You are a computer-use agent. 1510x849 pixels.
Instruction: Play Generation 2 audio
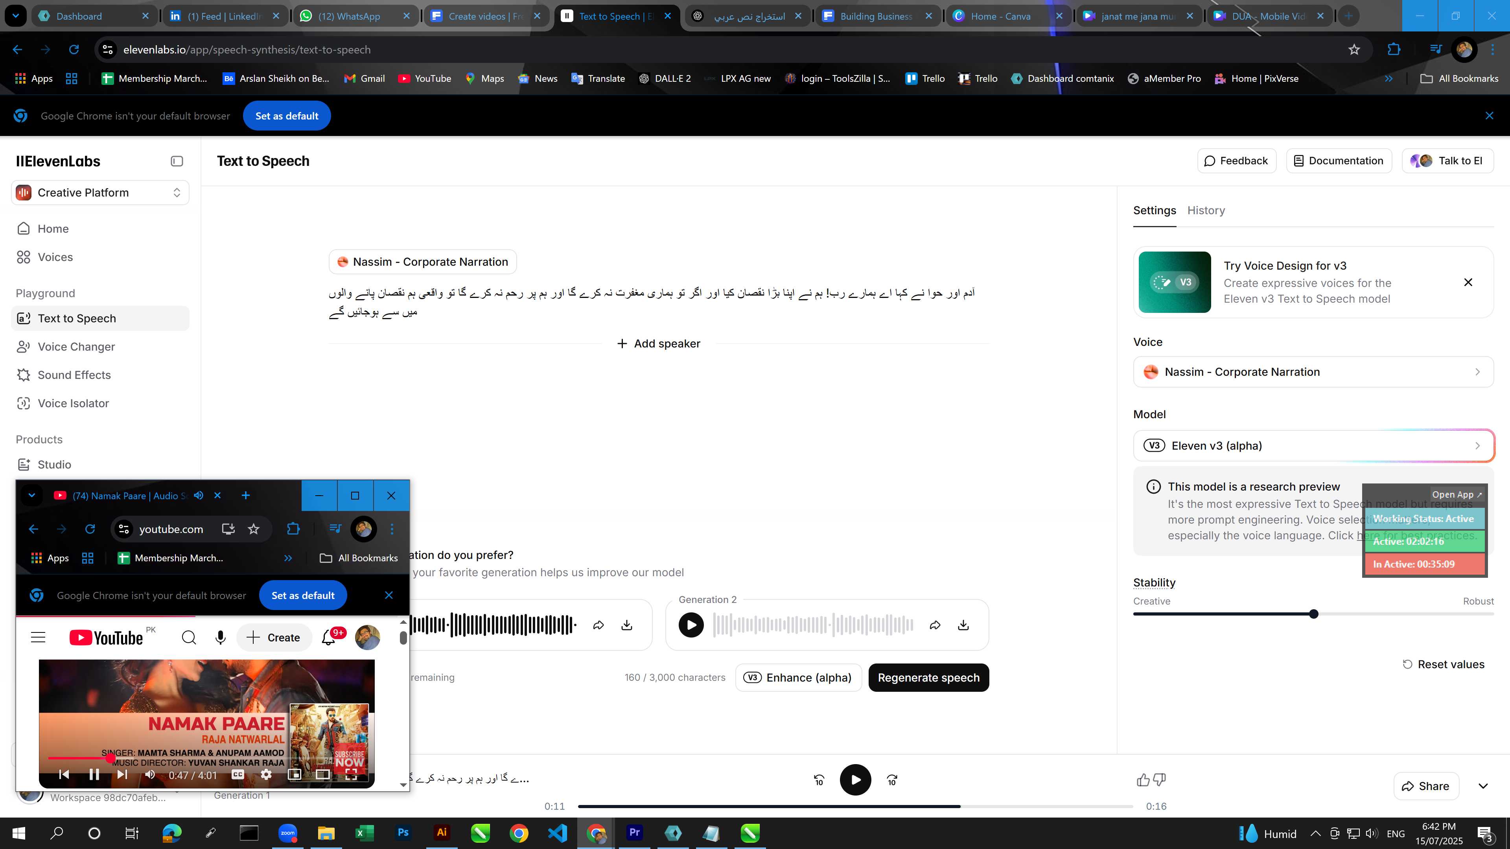click(691, 625)
